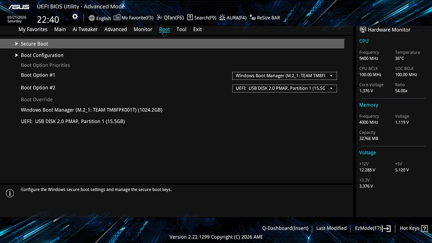This screenshot has height=243, width=432.
Task: Open Boot Option #2 dropdown
Action: pos(284,88)
